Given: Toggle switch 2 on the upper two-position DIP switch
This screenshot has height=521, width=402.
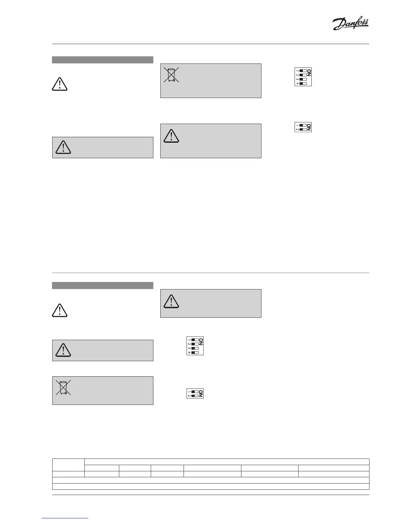Looking at the screenshot, I should 303,129.
